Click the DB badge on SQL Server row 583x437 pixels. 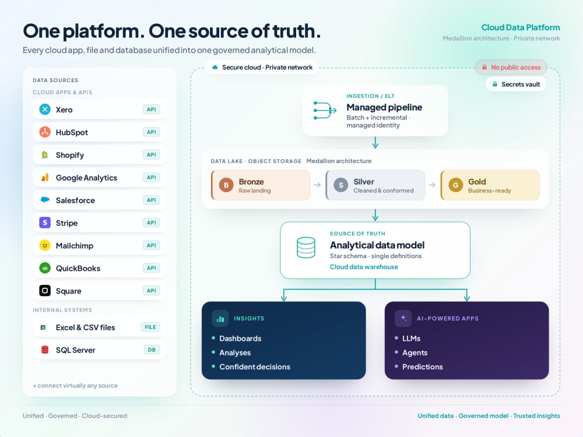(152, 350)
